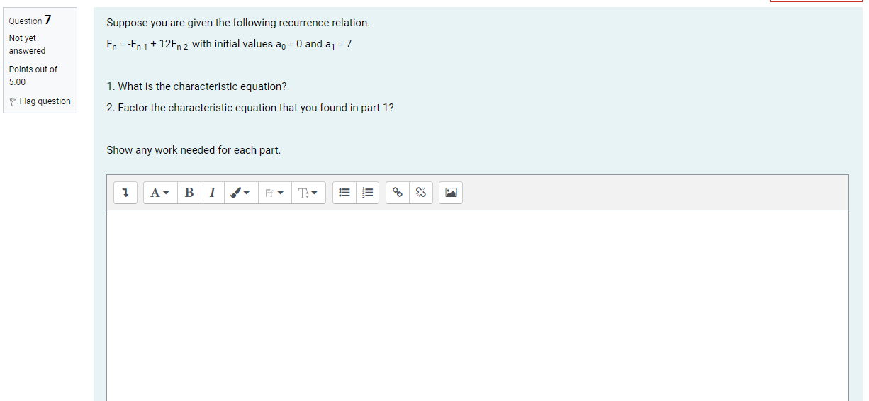Viewport: 869px width, 401px height.
Task: Insert an ordered numbered list
Action: pyautogui.click(x=367, y=193)
